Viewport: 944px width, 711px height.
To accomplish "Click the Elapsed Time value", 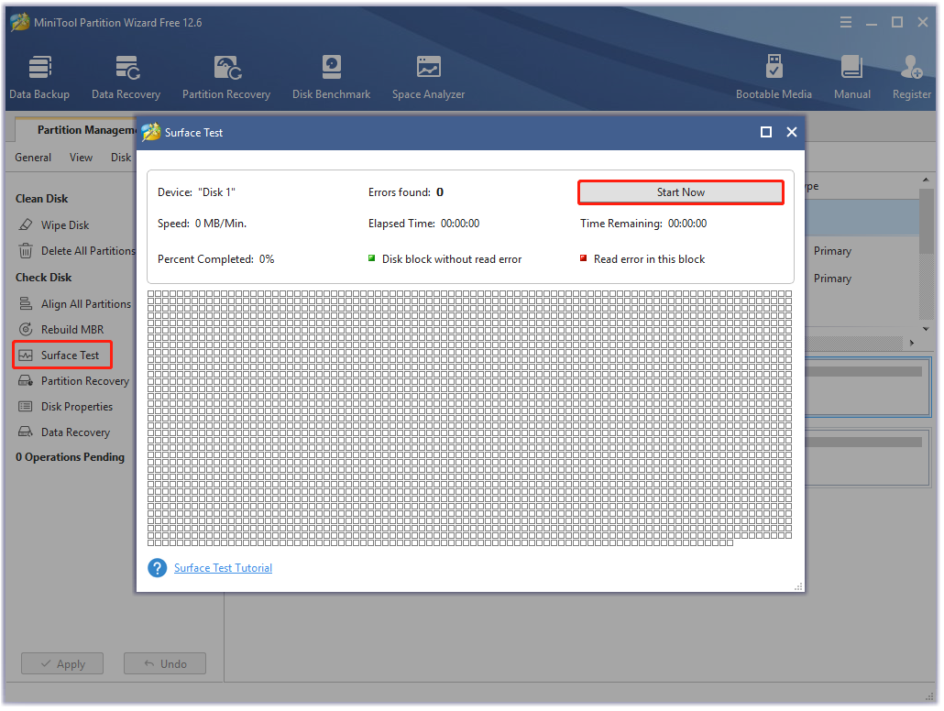I will pyautogui.click(x=460, y=224).
